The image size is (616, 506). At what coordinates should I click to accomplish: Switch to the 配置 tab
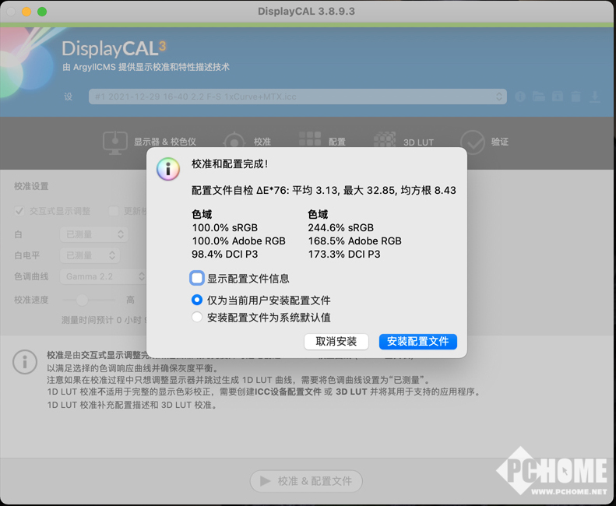click(322, 141)
